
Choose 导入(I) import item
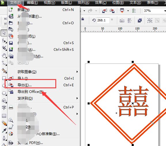click(44, 78)
